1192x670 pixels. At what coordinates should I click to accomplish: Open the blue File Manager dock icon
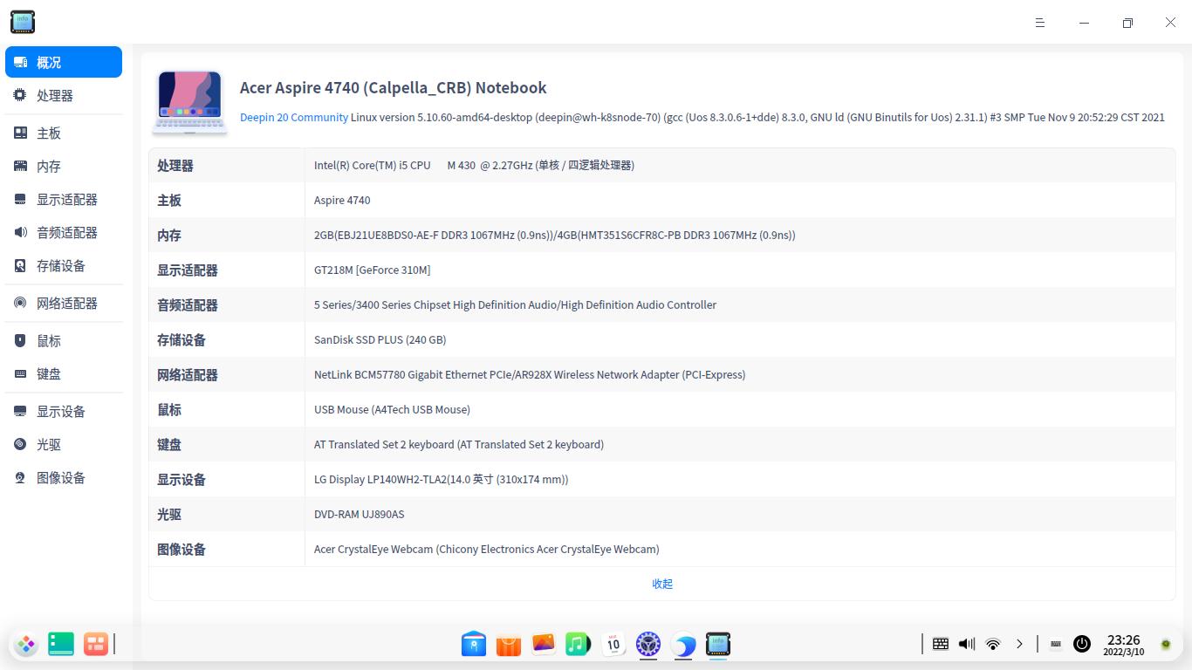pos(474,645)
